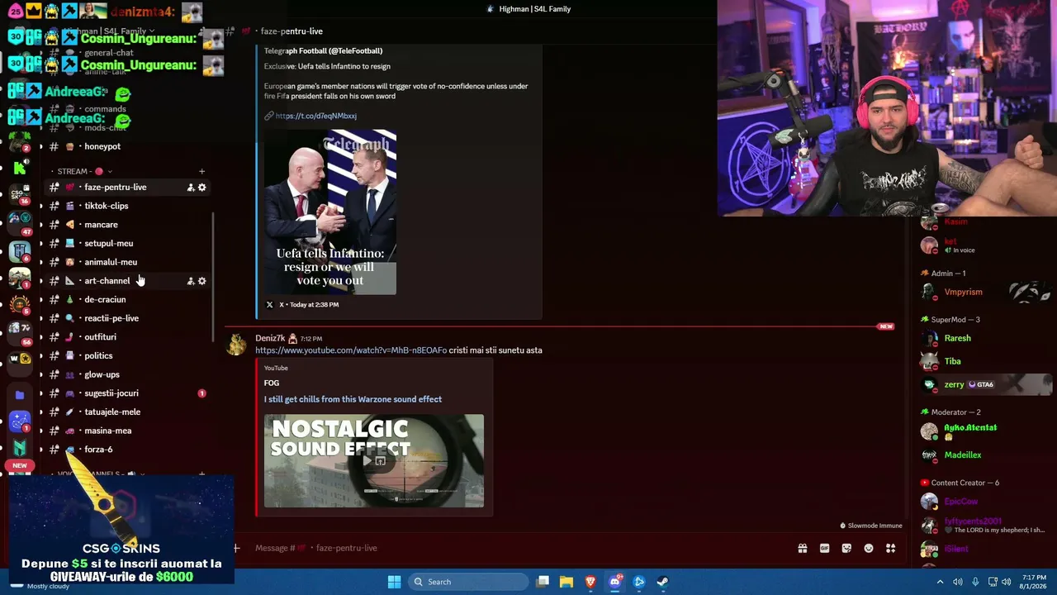This screenshot has height=595, width=1057.
Task: Add a channel to STREAM category
Action: (201, 172)
